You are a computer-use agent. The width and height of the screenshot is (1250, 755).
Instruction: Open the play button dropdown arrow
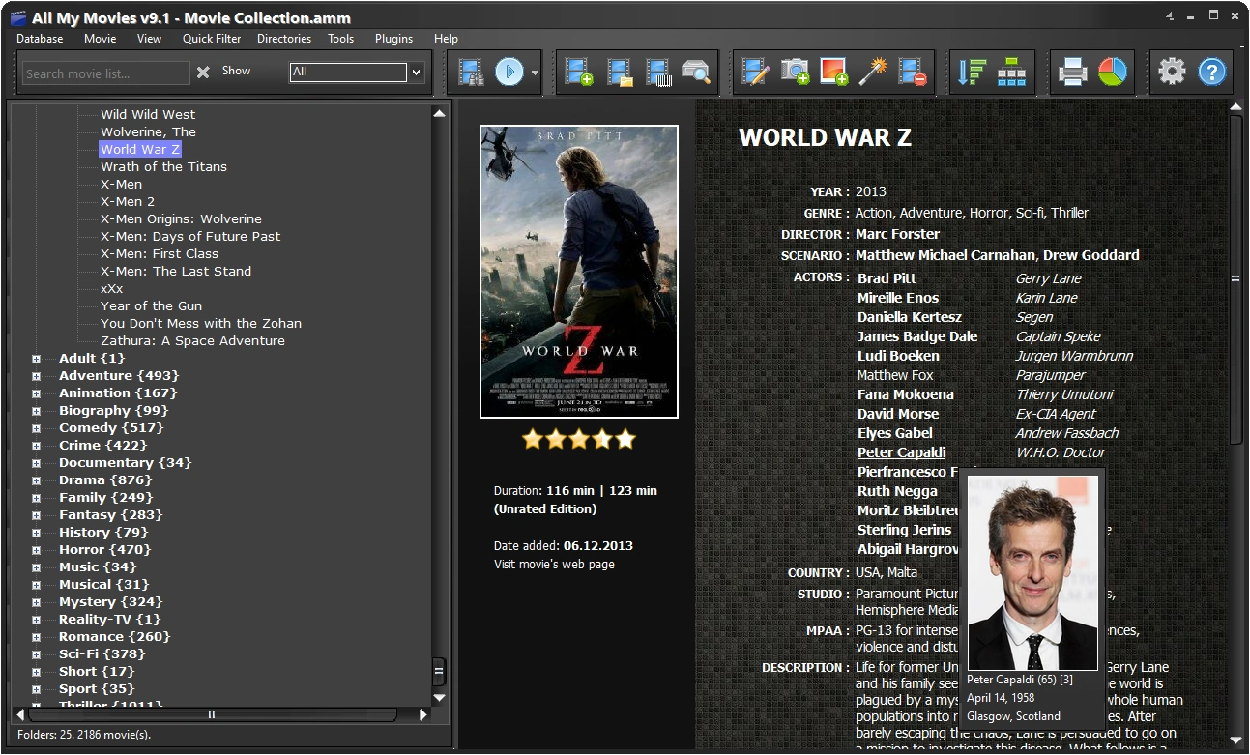pyautogui.click(x=535, y=73)
